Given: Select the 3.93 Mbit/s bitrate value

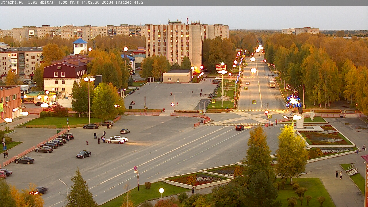Looking at the screenshot, I should click(41, 2).
